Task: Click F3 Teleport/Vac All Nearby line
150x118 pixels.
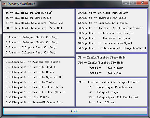Action: click(x=113, y=97)
